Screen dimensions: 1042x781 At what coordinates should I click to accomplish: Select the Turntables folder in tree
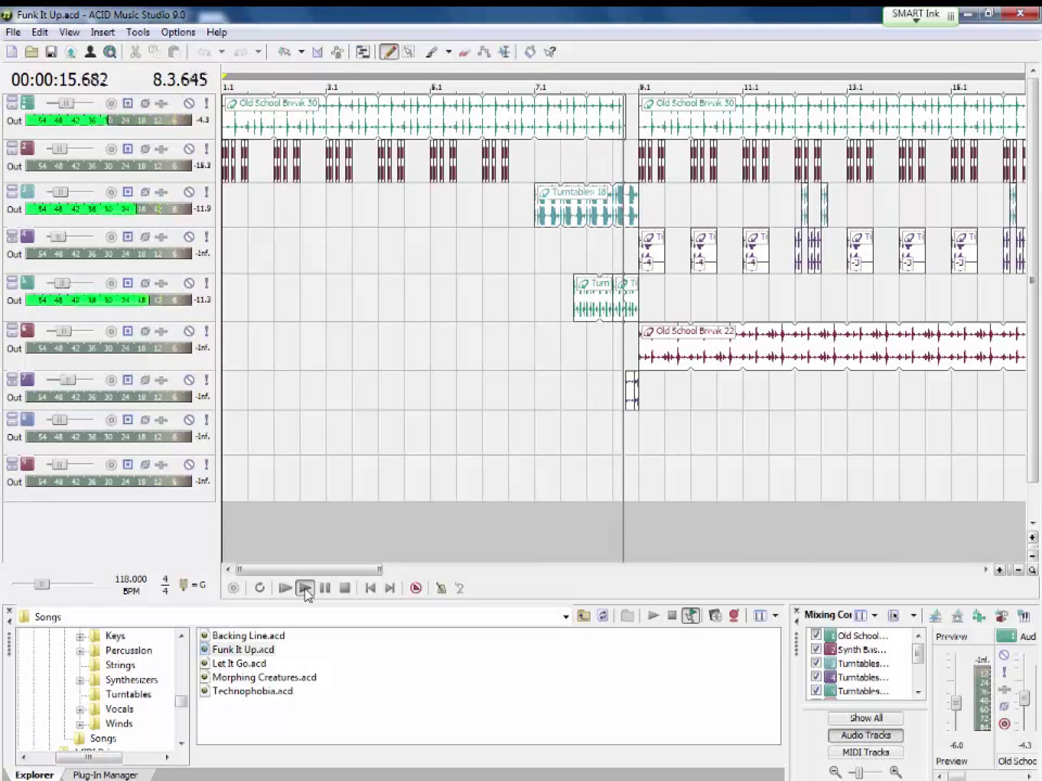tap(128, 694)
